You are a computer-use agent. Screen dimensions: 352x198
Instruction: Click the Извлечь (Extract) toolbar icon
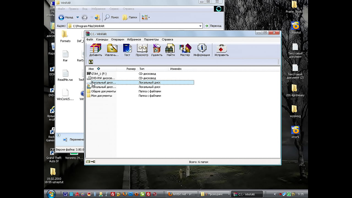[x=112, y=50]
